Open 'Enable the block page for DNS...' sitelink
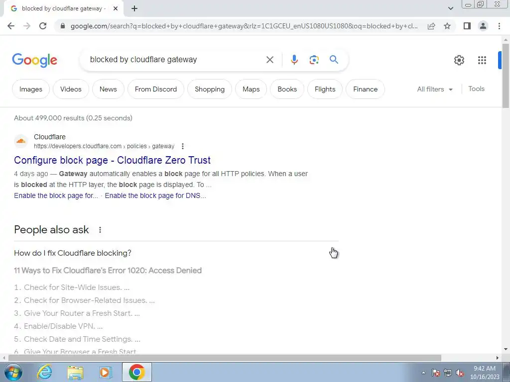The height and width of the screenshot is (382, 510). [x=155, y=195]
